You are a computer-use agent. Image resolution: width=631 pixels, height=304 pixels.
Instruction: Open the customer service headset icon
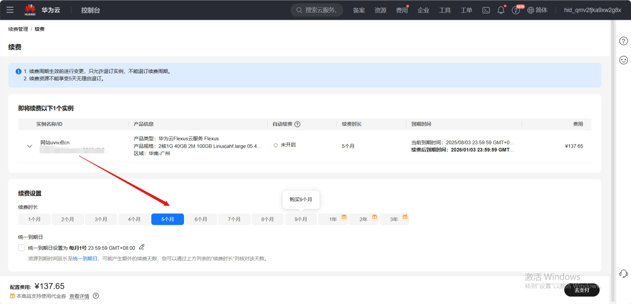coord(623,274)
